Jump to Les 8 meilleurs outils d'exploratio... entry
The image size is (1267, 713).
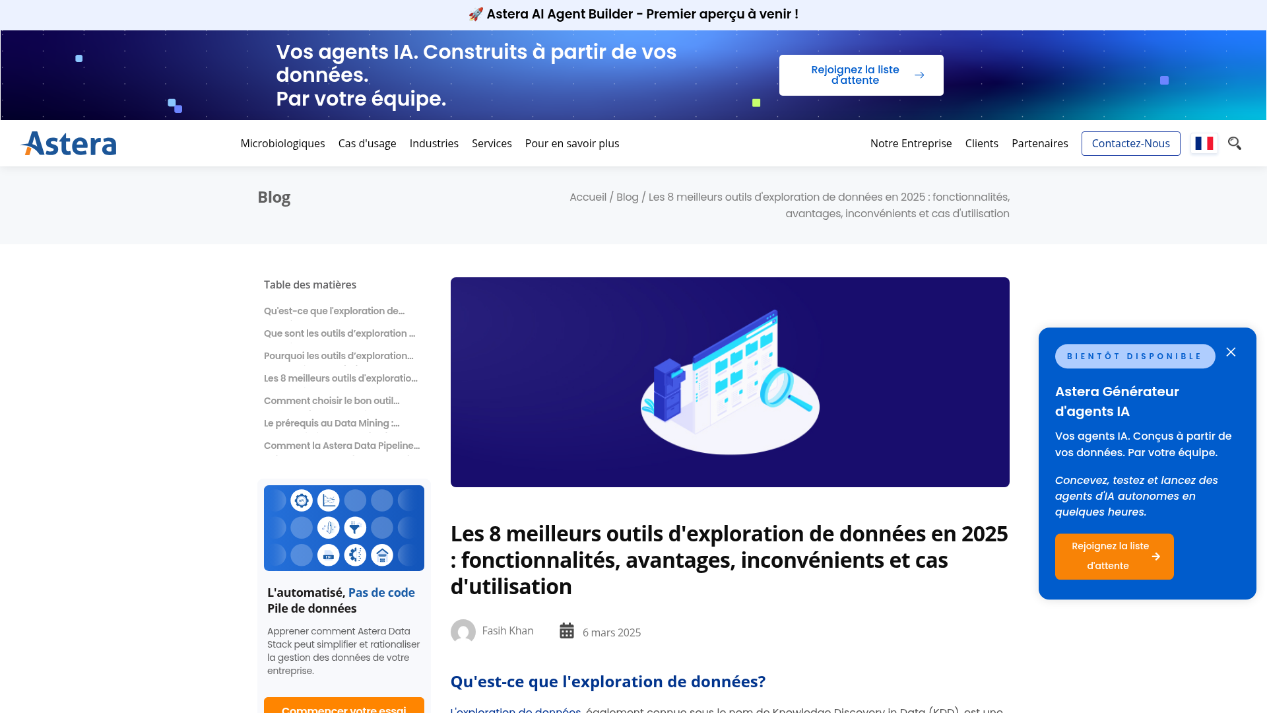pyautogui.click(x=341, y=378)
